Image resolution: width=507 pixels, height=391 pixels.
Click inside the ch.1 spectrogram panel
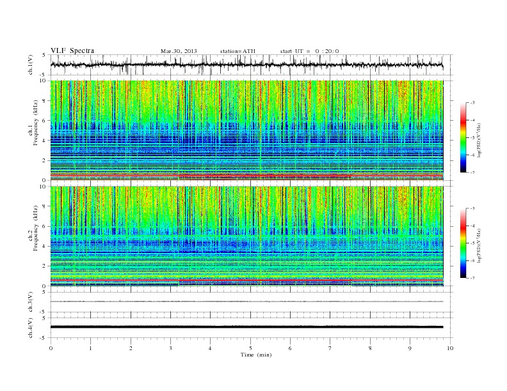246,130
